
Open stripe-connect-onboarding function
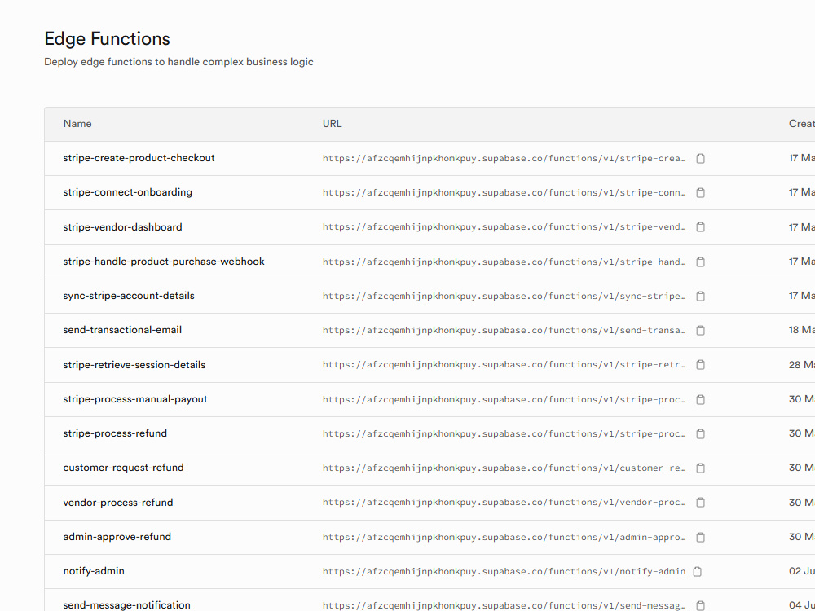(127, 192)
